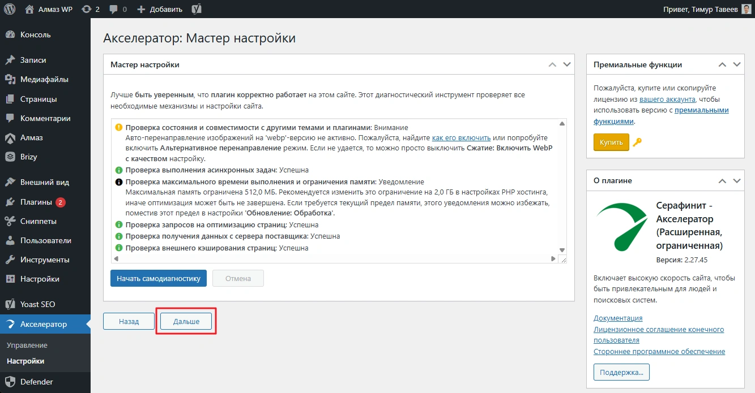Select Управление under Акселератор
The width and height of the screenshot is (755, 393).
[x=27, y=345]
